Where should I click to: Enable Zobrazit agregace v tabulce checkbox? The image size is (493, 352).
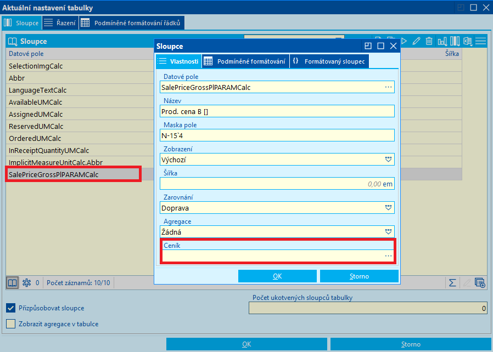(10, 323)
